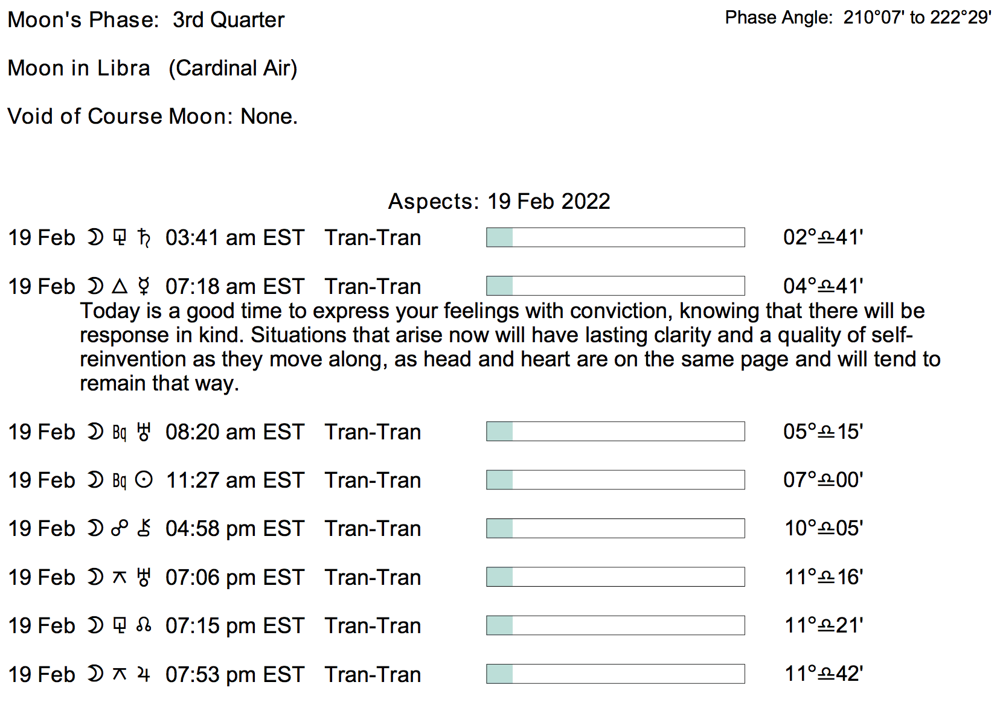Click the Mercury glyph in 07:18 am aspect
The height and width of the screenshot is (711, 1000).
coord(144,286)
